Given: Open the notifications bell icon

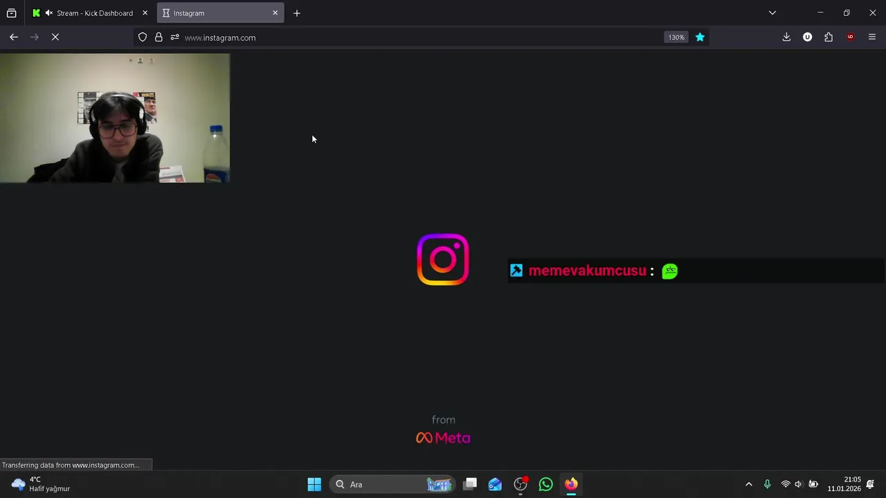Looking at the screenshot, I should tap(870, 484).
